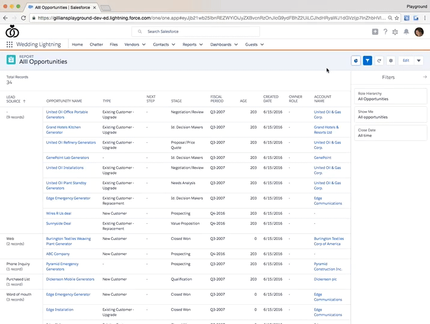Open Salesforce Setup gear icon
Screen dimensions: 430x324
[395, 32]
